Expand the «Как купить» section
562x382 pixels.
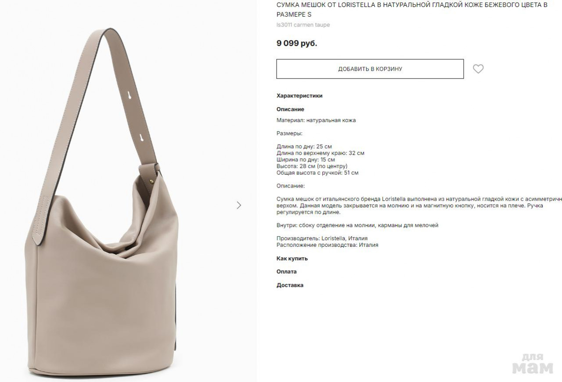(x=292, y=259)
